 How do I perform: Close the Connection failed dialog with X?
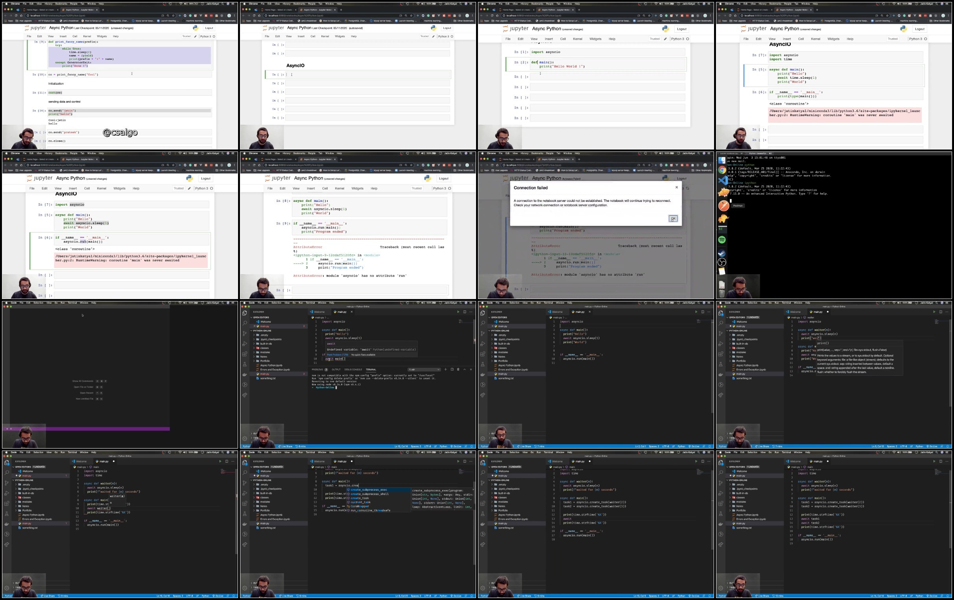(676, 187)
